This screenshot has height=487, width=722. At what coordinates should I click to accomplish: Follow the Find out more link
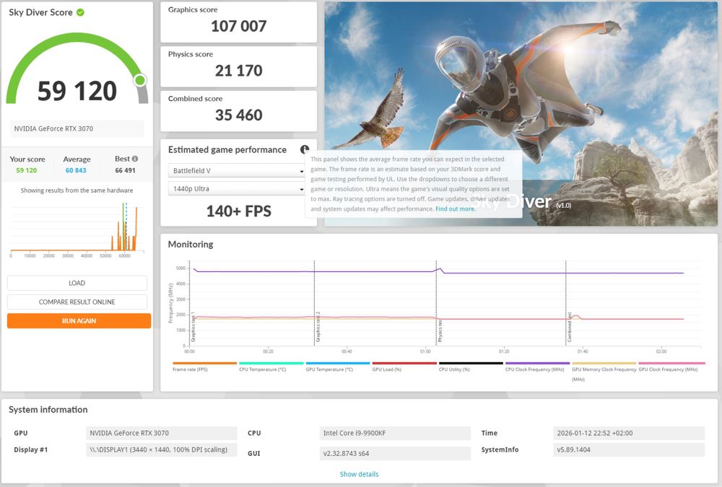pyautogui.click(x=455, y=209)
